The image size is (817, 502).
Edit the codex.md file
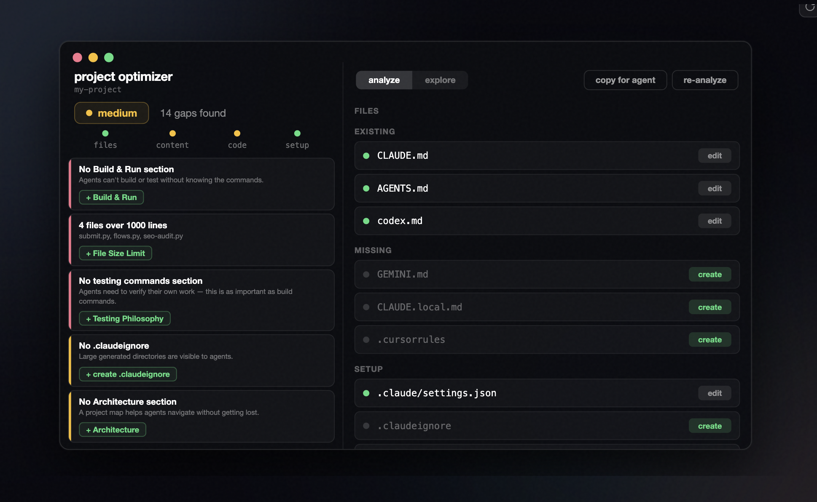point(715,221)
